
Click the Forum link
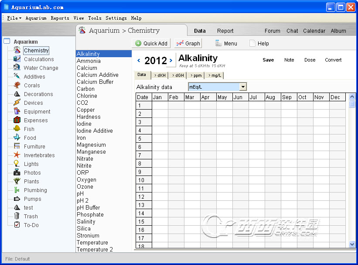272,31
